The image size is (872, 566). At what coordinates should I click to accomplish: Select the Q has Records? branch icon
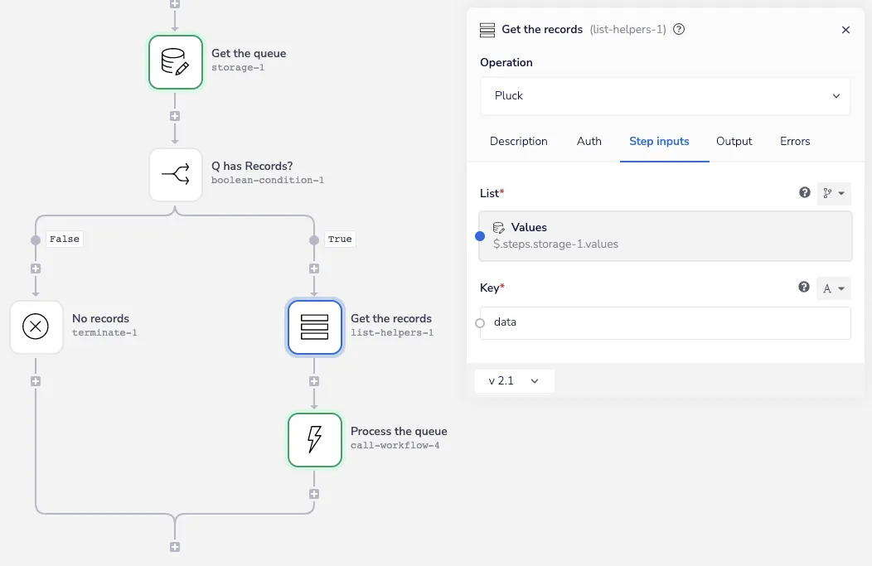[175, 175]
